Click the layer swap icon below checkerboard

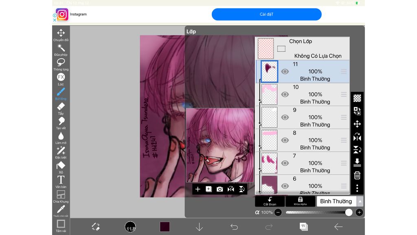(x=357, y=111)
